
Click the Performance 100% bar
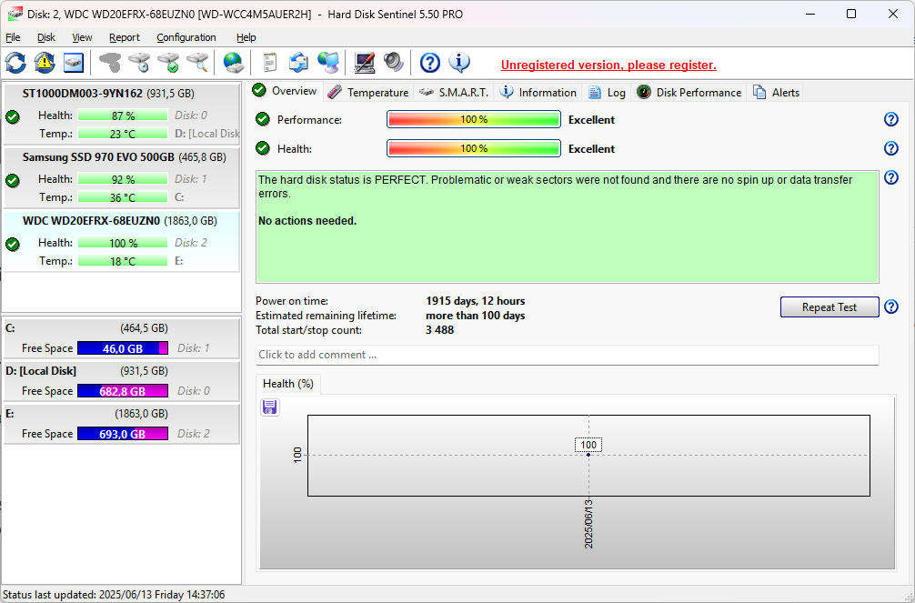[x=473, y=119]
